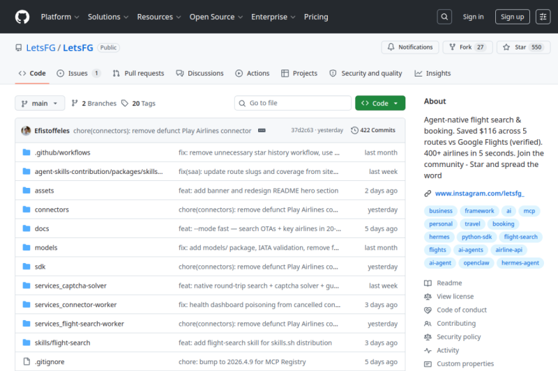Select the airline-api topic tag

(x=508, y=250)
